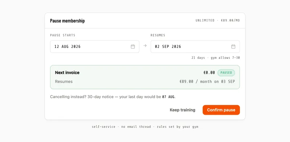
Task: Click the Cancelling instead? notice text
Action: pyautogui.click(x=113, y=97)
